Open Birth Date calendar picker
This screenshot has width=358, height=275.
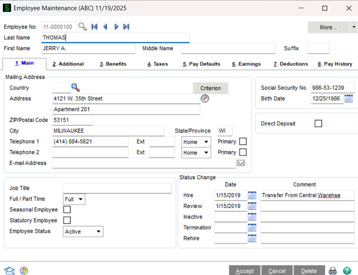click(x=349, y=99)
